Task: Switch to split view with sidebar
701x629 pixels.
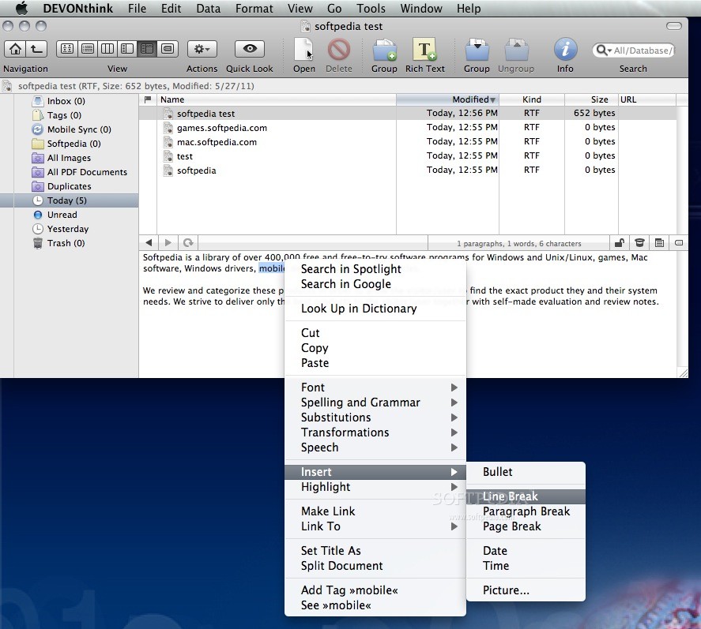Action: [127, 49]
